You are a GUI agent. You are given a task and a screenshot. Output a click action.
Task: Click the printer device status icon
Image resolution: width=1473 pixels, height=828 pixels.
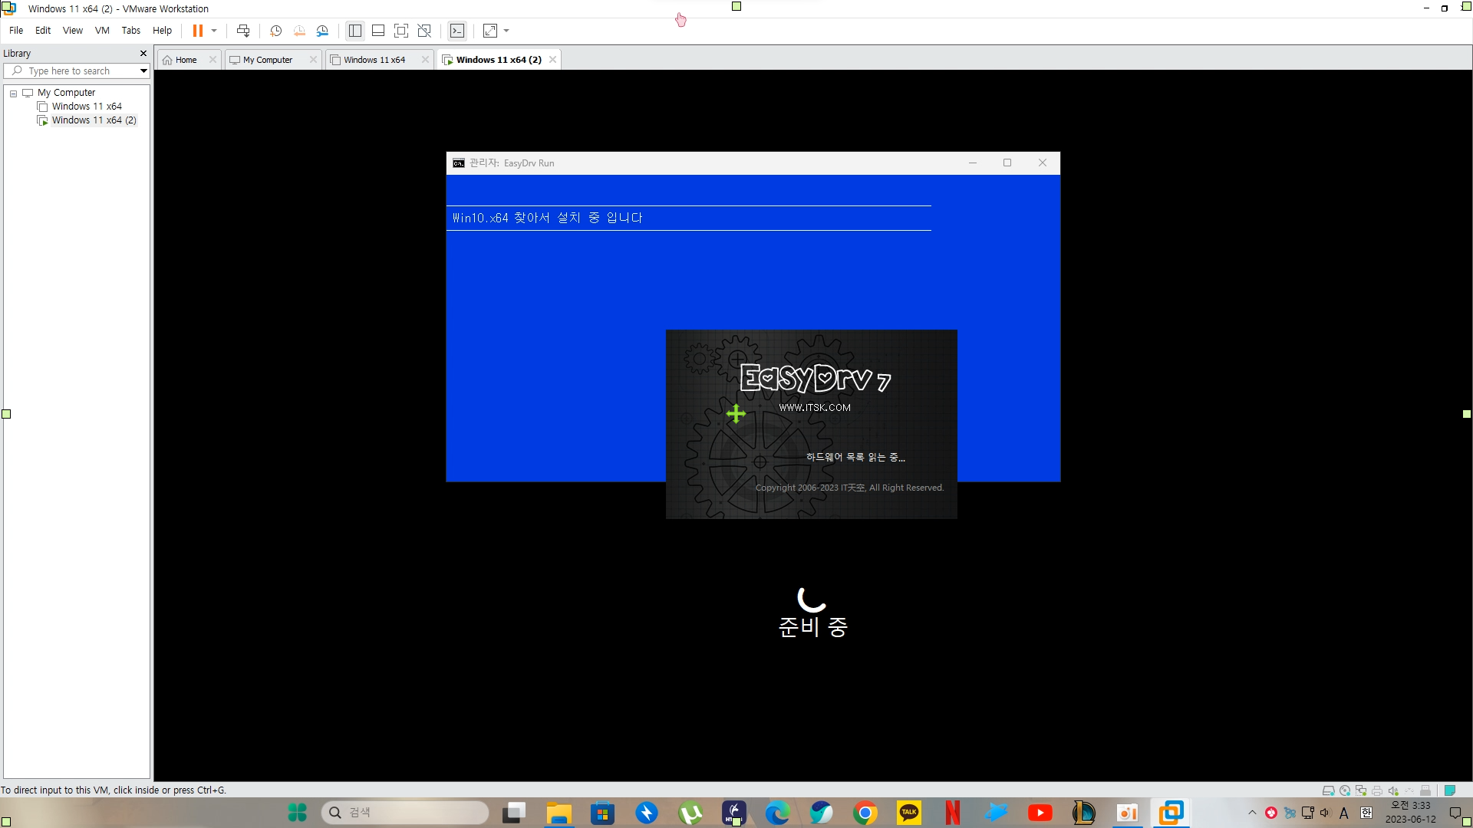pos(1377,790)
